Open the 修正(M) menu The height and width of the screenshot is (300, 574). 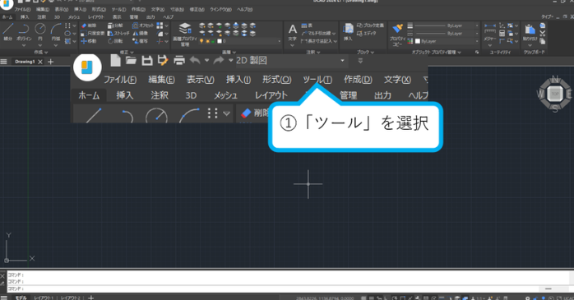(197, 10)
